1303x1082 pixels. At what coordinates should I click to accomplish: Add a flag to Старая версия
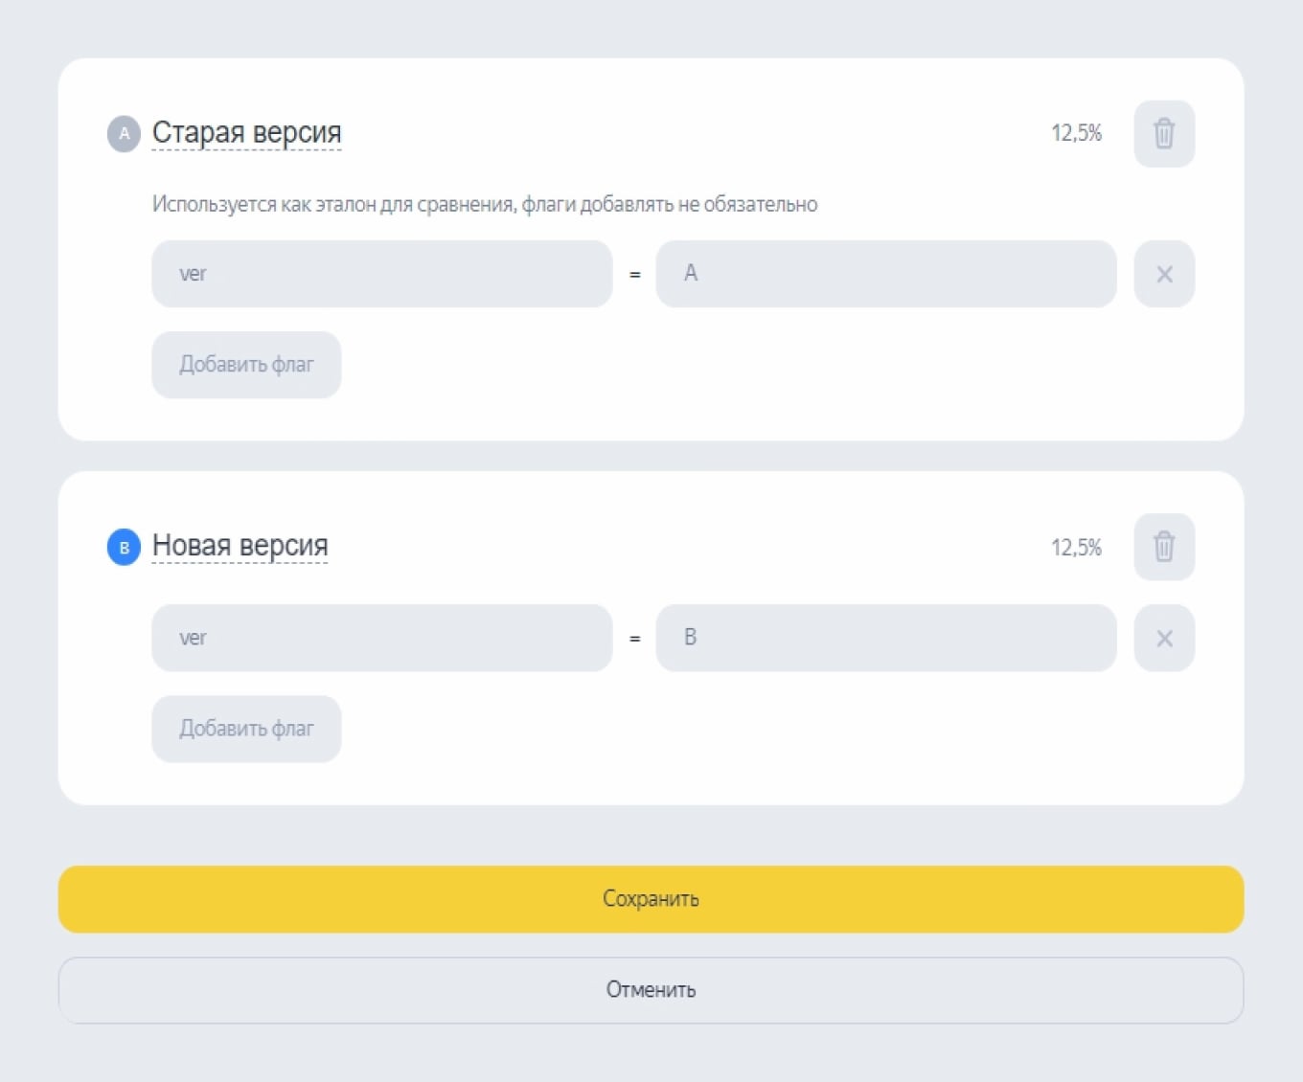246,365
